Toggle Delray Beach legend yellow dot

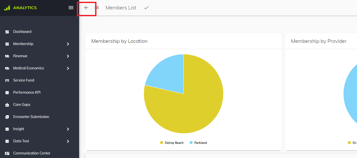click(x=162, y=143)
